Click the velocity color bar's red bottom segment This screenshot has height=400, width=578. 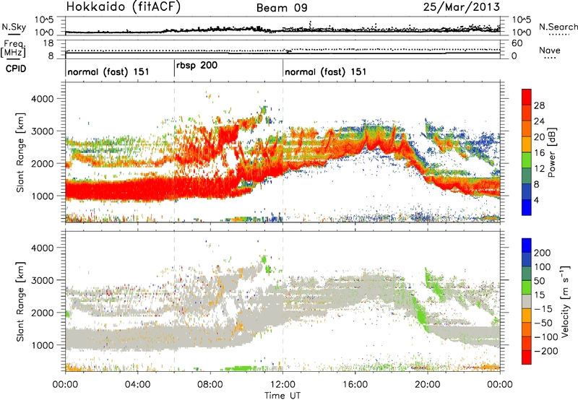coord(527,357)
